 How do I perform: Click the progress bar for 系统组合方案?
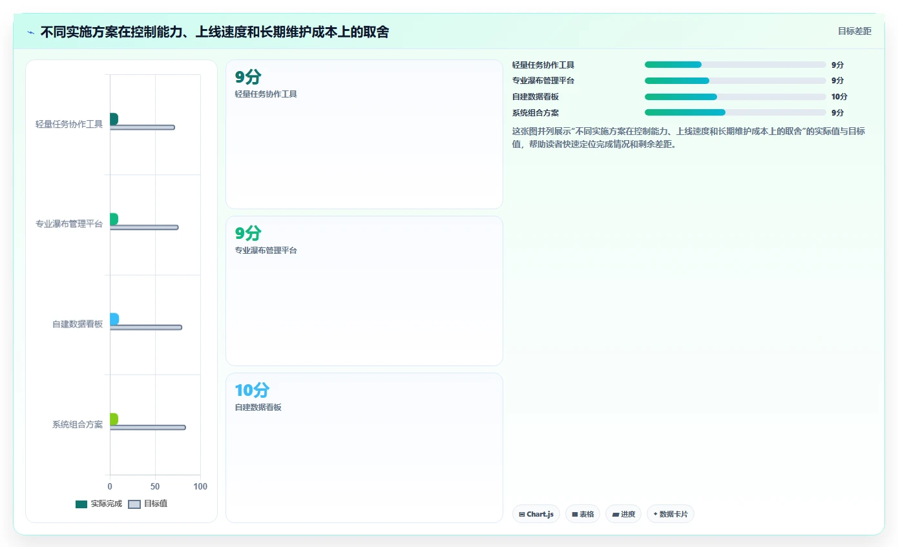[735, 112]
